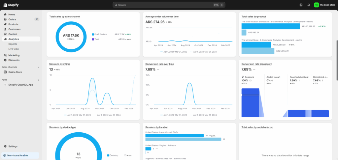Click the Desktop legend swatch
Image resolution: width=338 pixels, height=160 pixels.
point(108,155)
